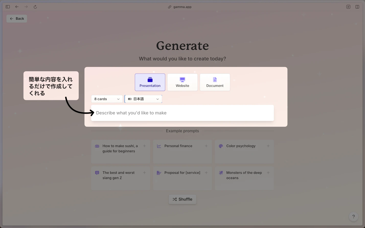Select the Website type tab
Viewport: 365px width, 228px height.
click(x=182, y=82)
